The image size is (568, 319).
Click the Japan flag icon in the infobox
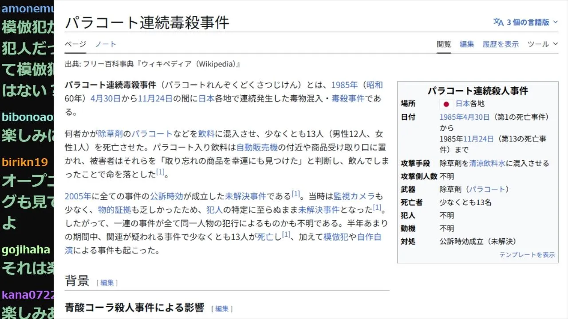click(x=446, y=104)
